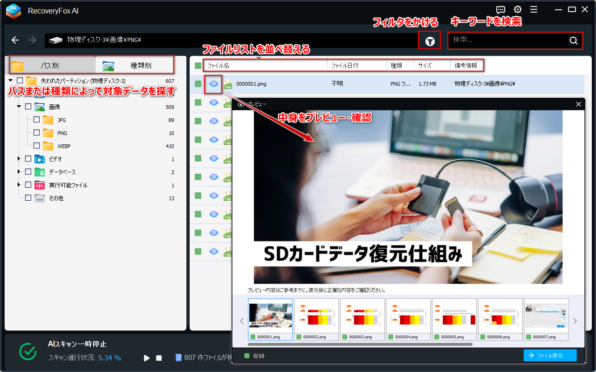This screenshot has height=372, width=596.
Task: Open the feedback chat icon
Action: 501,9
